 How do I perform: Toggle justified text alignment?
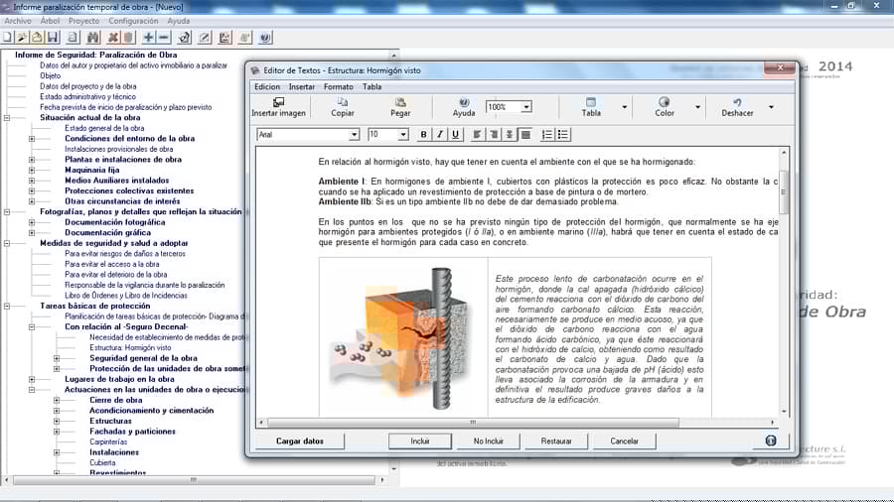click(x=525, y=134)
